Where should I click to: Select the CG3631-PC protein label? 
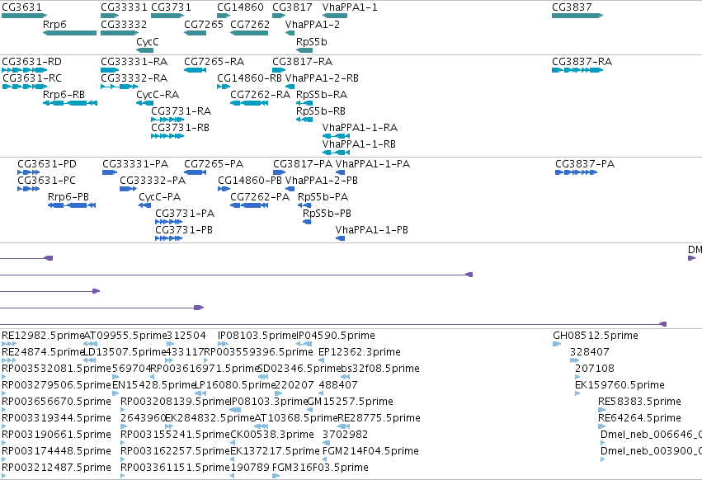(46, 181)
